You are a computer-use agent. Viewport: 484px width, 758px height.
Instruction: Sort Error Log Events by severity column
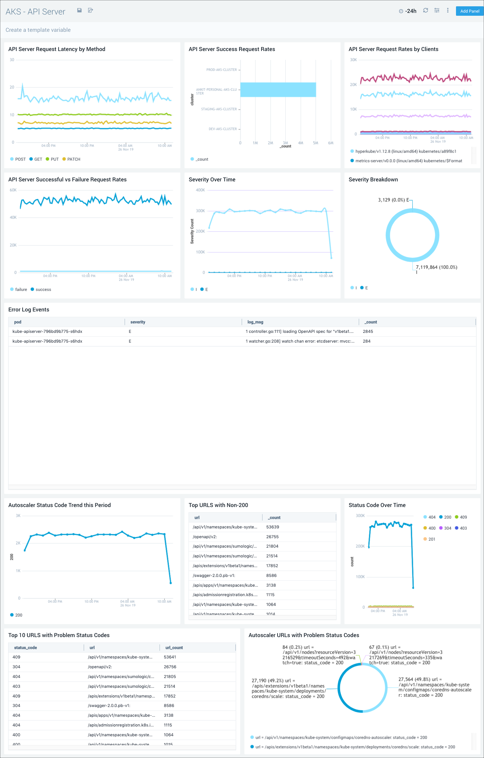(x=183, y=322)
